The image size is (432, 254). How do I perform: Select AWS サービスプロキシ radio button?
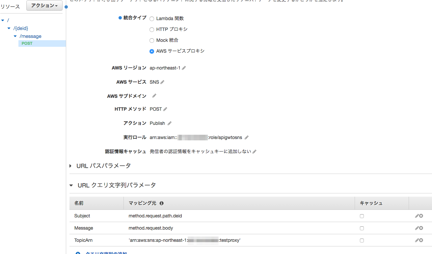point(152,51)
